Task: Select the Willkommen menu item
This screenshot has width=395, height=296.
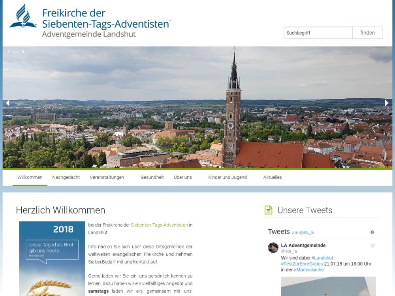Action: point(30,177)
